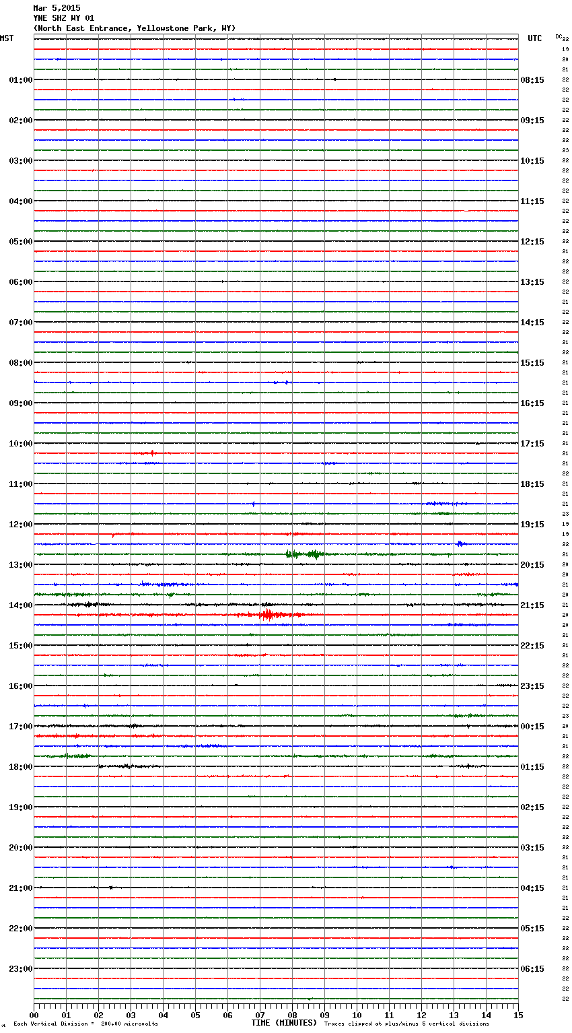This screenshot has height=1033, width=572.
Task: Select the "12:00" MST time label
Action: pos(21,525)
